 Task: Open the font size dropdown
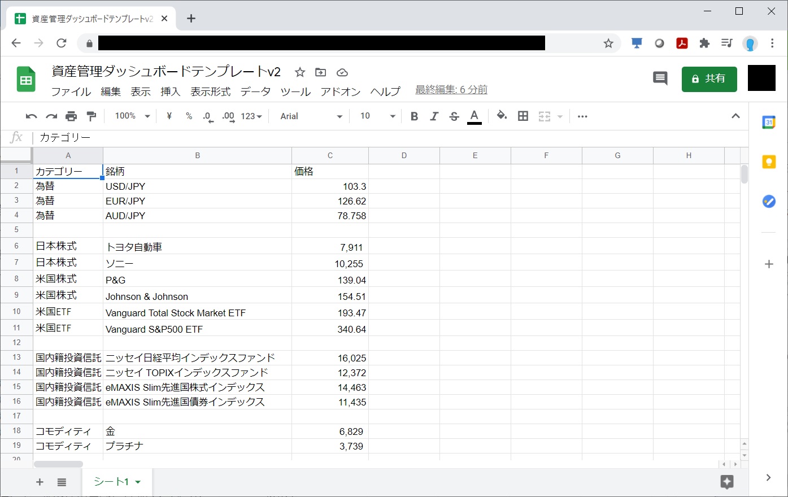375,116
